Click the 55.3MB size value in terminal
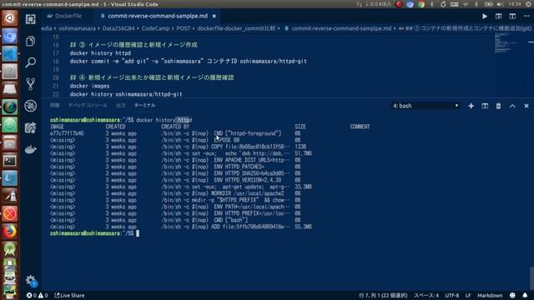The height and width of the screenshot is (300, 534). tap(303, 227)
